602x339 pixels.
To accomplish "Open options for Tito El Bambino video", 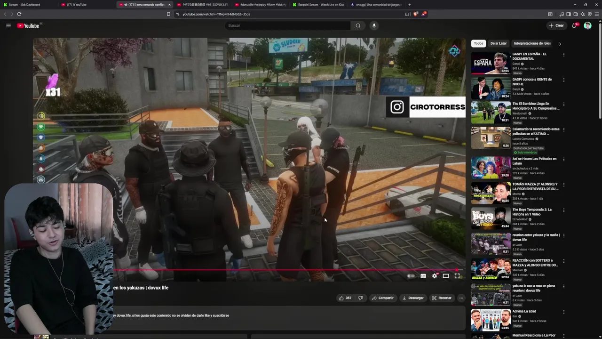I will tap(564, 104).
